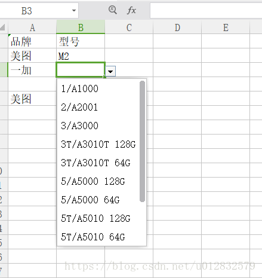
Task: Click cell A2 containing 美图
Action: tap(32, 56)
